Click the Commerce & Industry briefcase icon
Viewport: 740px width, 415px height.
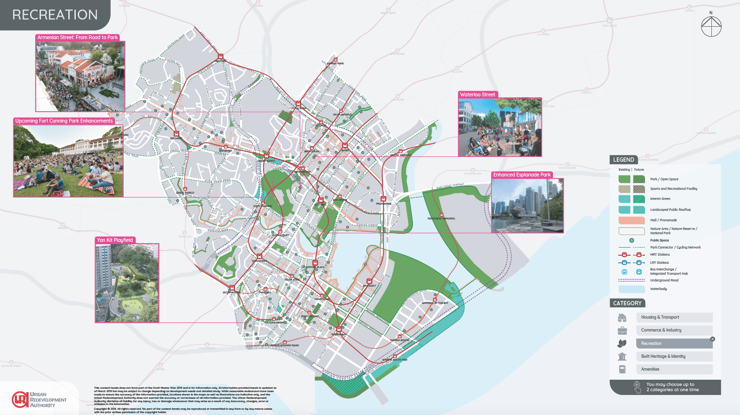622,331
